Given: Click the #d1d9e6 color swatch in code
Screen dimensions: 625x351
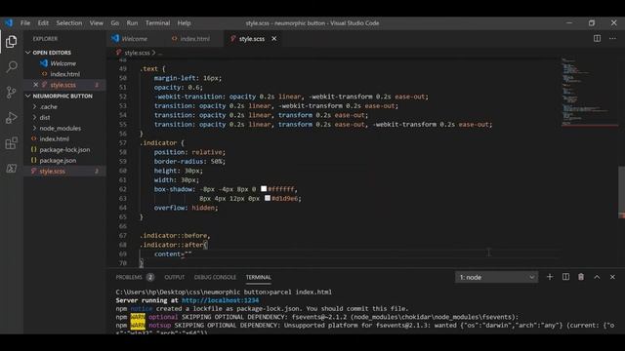Looking at the screenshot, I should [x=268, y=198].
